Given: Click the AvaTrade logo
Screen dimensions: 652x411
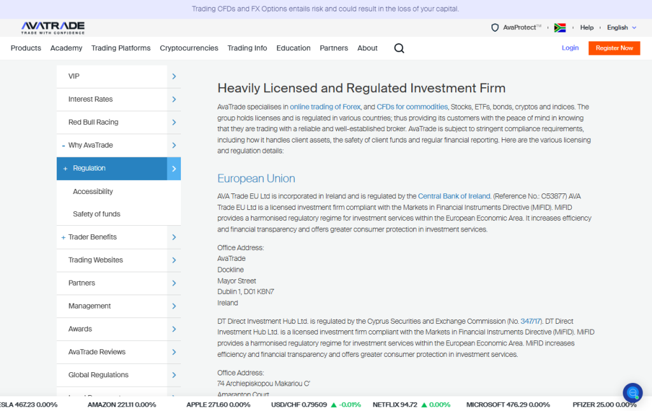Looking at the screenshot, I should (53, 27).
